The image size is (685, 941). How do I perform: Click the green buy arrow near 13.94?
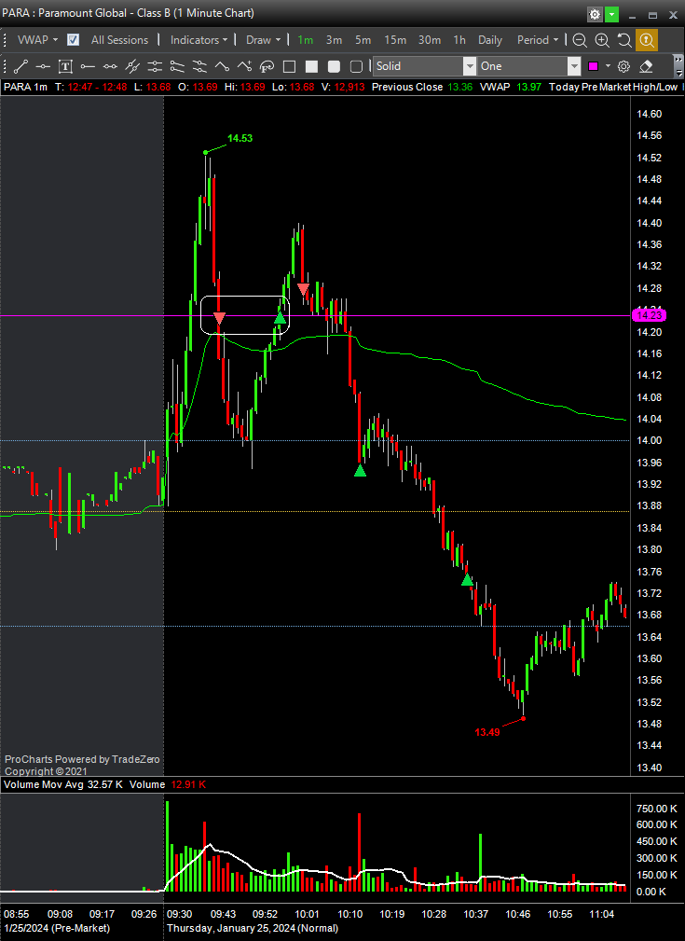pyautogui.click(x=360, y=471)
